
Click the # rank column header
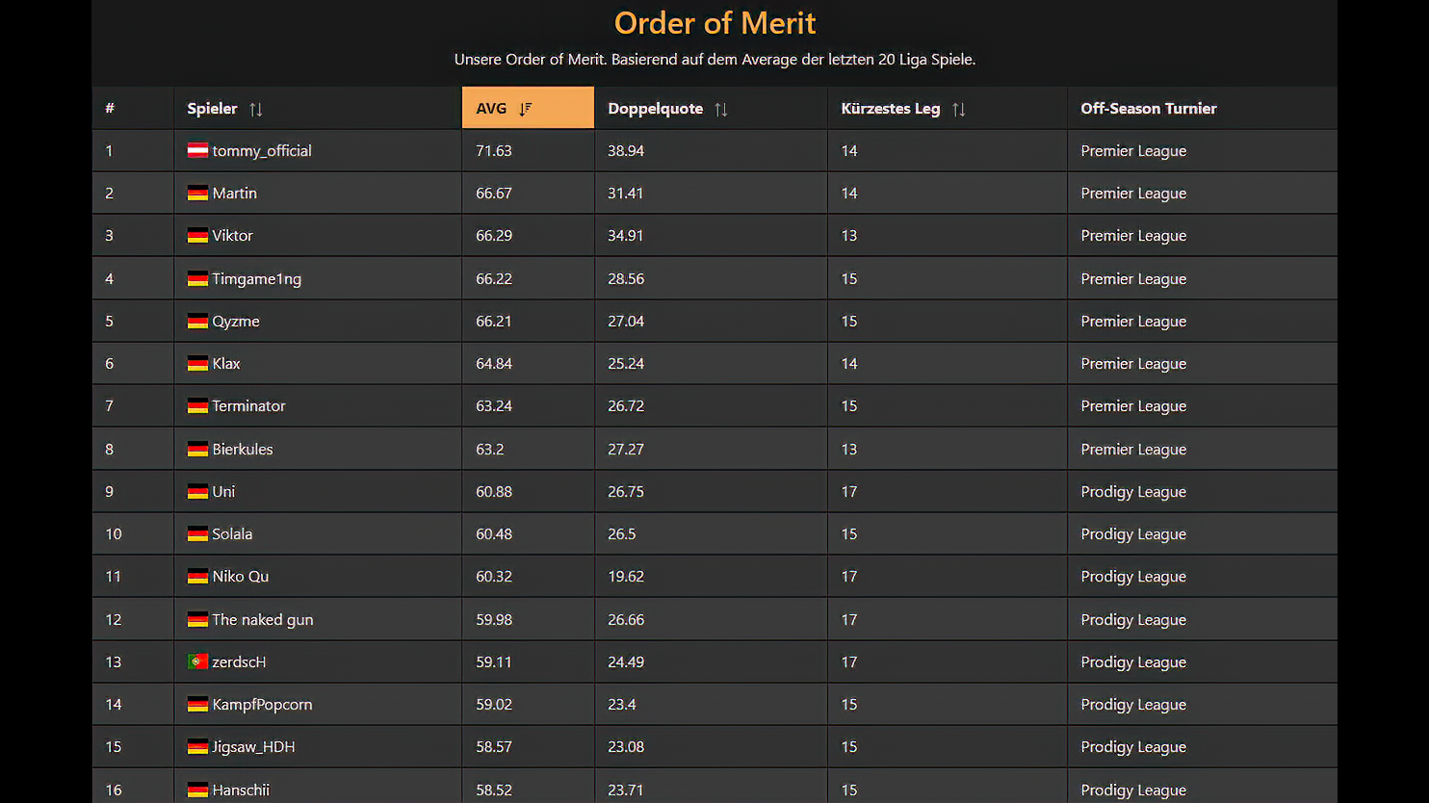(110, 109)
